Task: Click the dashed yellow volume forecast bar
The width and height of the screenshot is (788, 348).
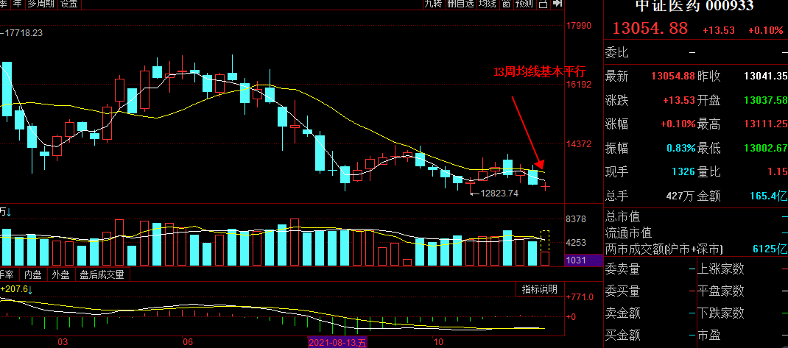Action: pyautogui.click(x=545, y=241)
